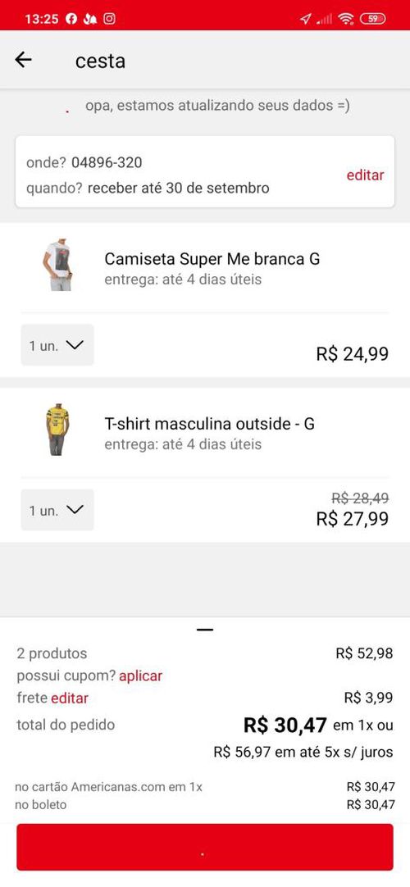Viewport: 410px width, 887px height.
Task: Edit the frete shipping option
Action: (70, 698)
